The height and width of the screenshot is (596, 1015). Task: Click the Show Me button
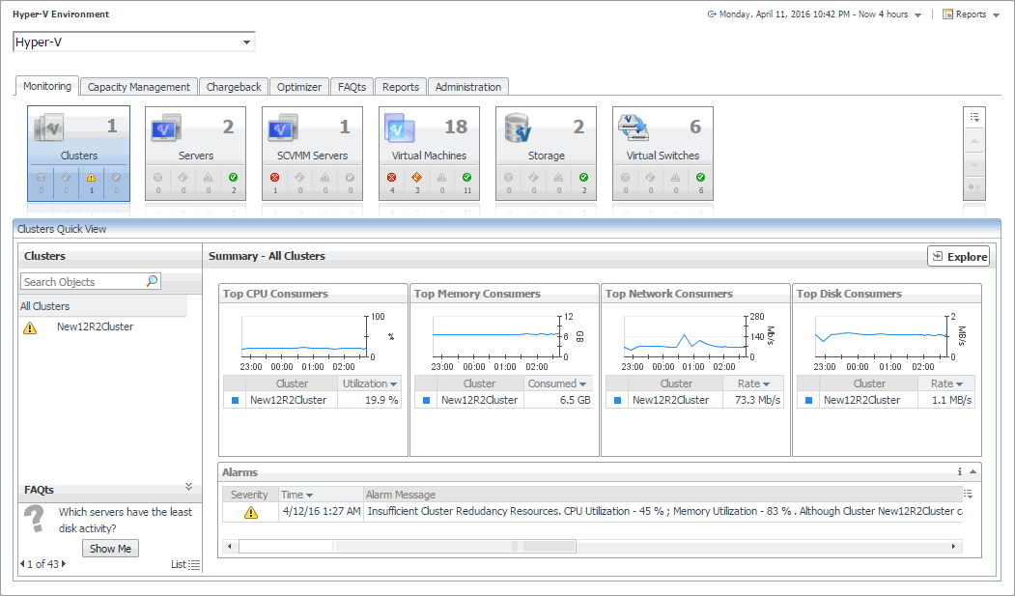pyautogui.click(x=110, y=549)
